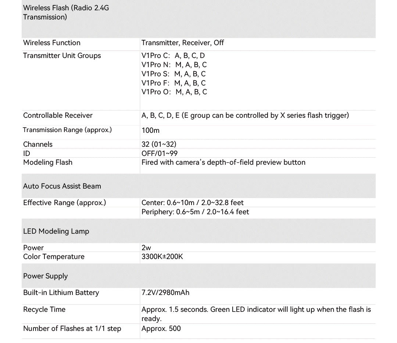Click the 3300K±200K color temperature value
This screenshot has height=343, width=397.
(x=162, y=257)
